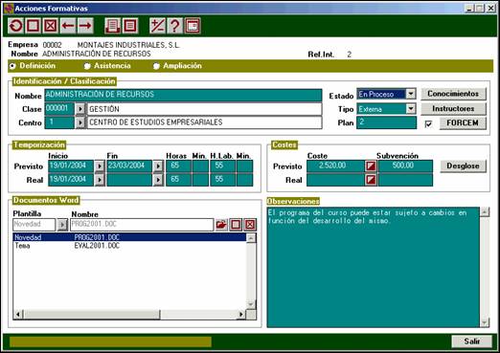Go to previous record with left arrow

[x=68, y=26]
